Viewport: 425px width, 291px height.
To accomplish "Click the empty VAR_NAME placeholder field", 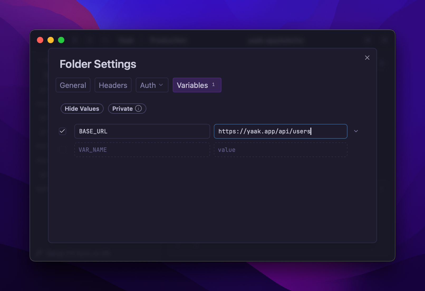I will tap(142, 150).
